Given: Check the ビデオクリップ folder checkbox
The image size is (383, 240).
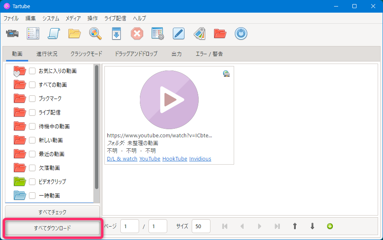Looking at the screenshot, I should click(x=33, y=182).
